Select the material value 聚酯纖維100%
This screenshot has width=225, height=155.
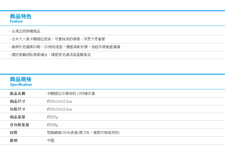coord(83,132)
